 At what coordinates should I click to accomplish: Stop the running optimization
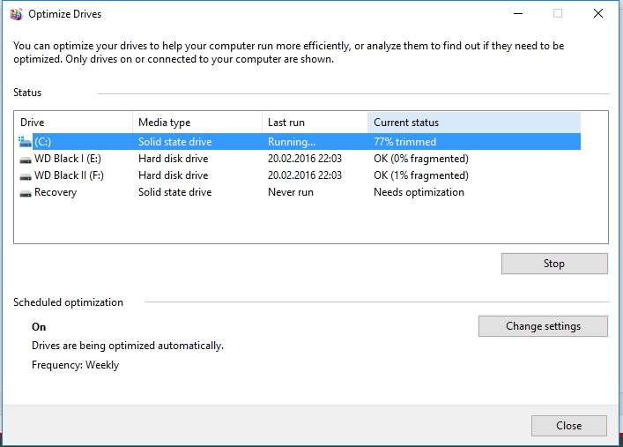coord(554,264)
